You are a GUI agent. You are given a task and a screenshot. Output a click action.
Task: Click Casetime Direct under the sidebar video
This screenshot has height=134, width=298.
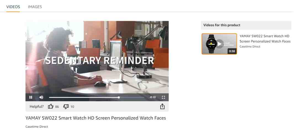click(250, 47)
